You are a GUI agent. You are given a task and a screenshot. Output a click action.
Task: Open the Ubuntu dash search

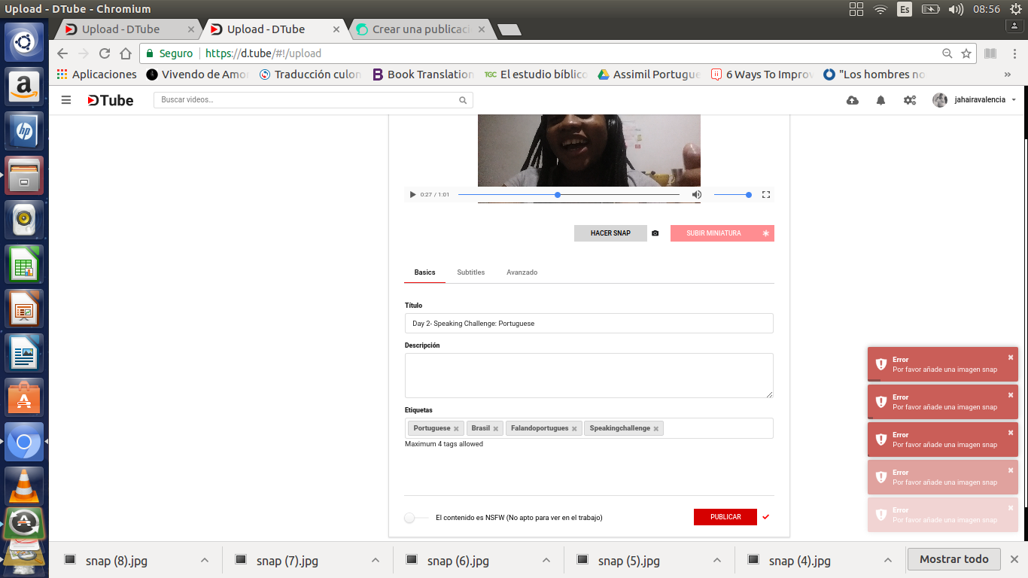point(24,42)
